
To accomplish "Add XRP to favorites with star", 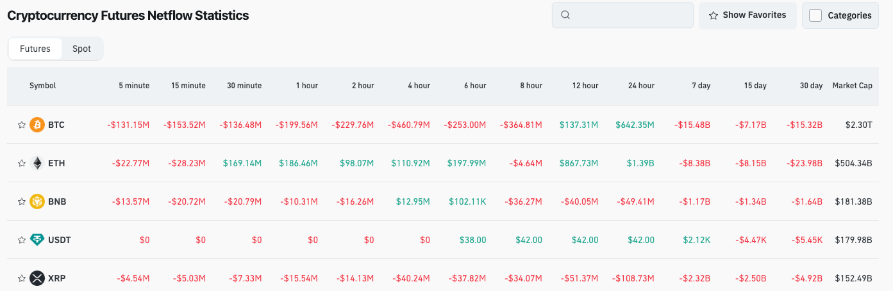I will pyautogui.click(x=21, y=278).
